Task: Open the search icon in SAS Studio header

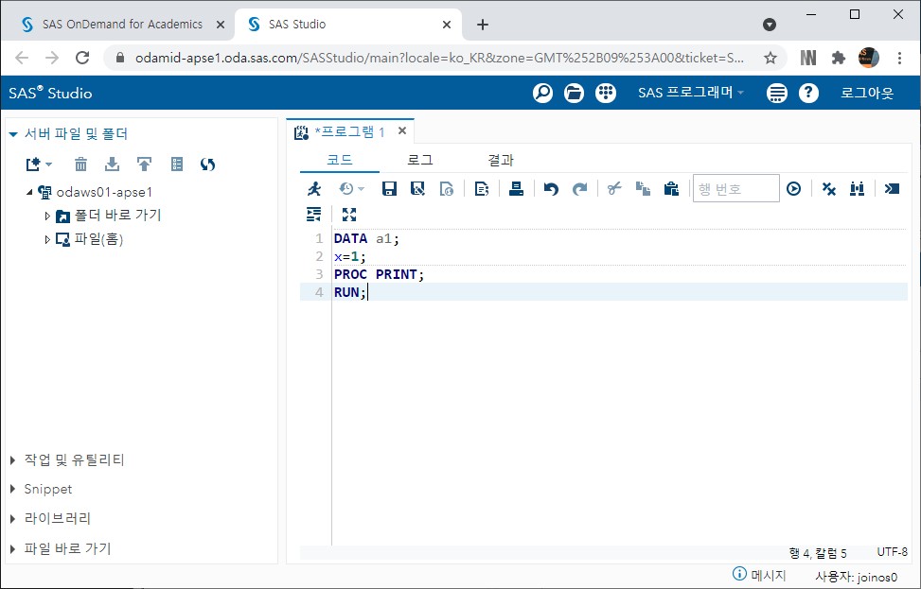Action: pos(542,93)
